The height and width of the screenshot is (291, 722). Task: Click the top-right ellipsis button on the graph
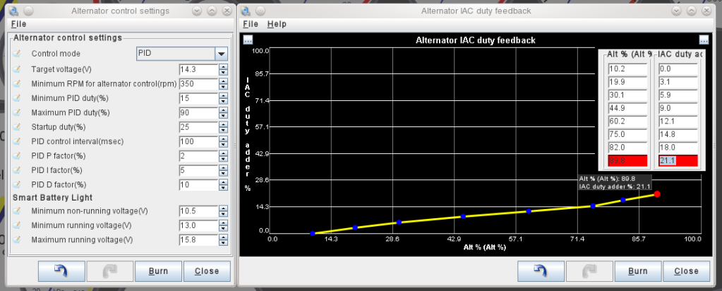[704, 40]
